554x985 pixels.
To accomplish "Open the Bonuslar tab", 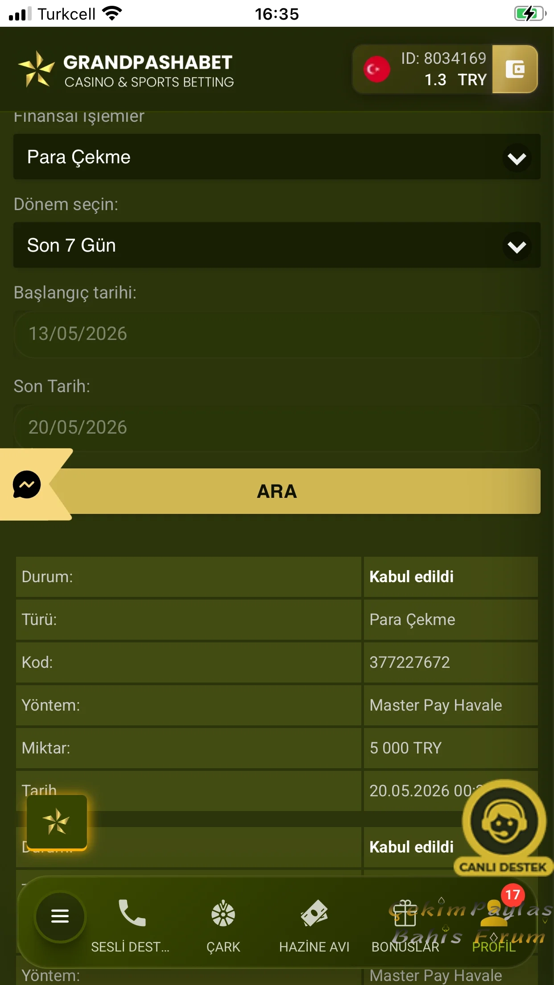I will [405, 925].
